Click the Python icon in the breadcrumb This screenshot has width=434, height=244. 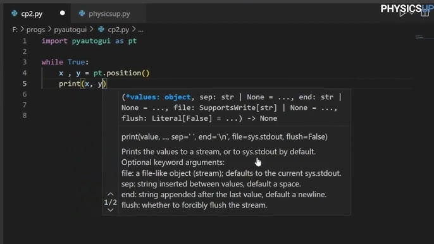tap(101, 29)
